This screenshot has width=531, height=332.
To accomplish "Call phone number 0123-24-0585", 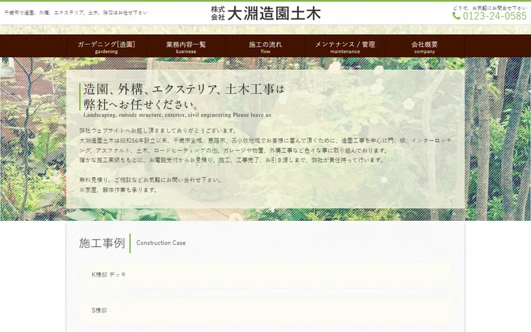I will (x=495, y=16).
